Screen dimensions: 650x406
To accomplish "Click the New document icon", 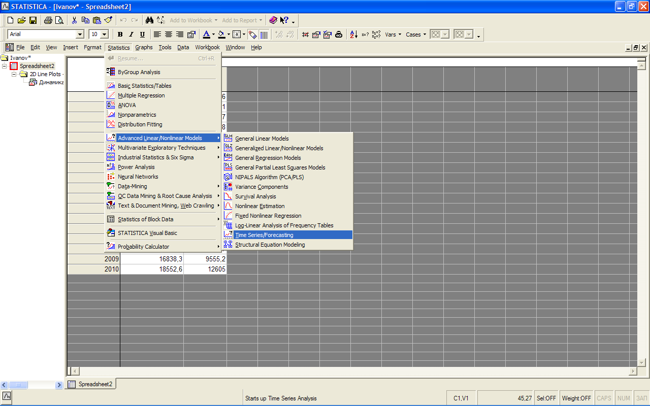I will (10, 20).
